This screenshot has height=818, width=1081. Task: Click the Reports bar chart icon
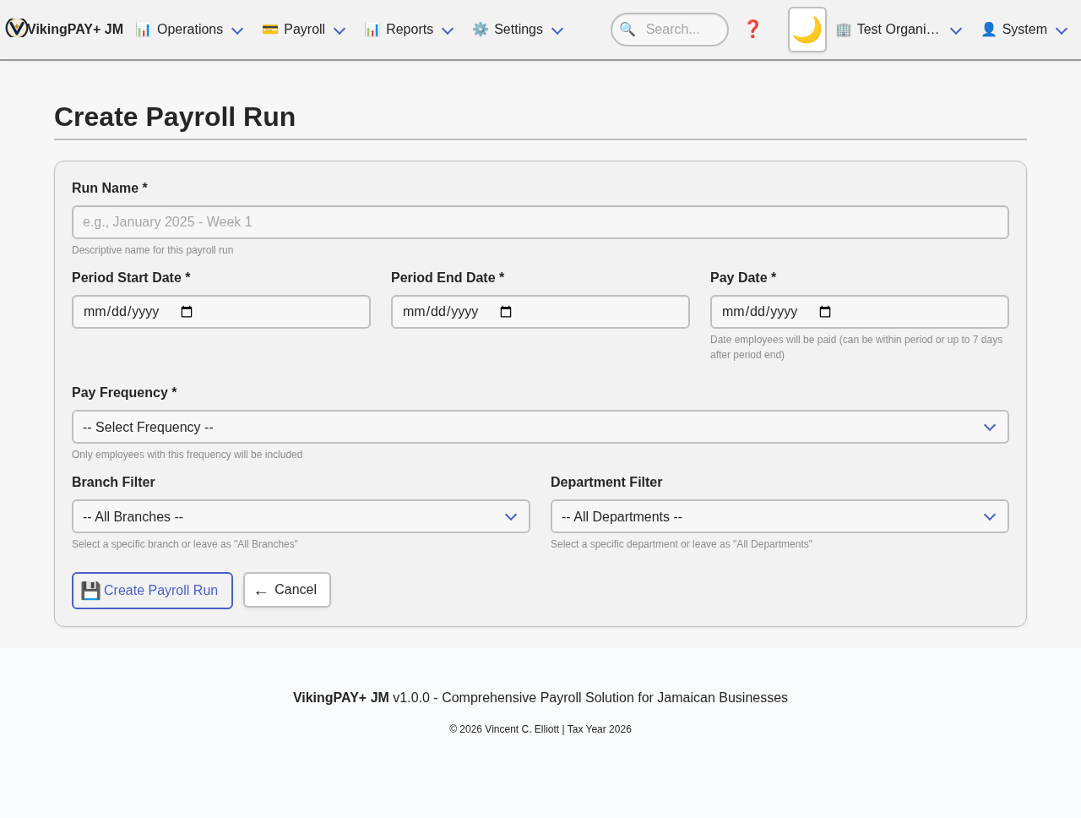pos(372,30)
